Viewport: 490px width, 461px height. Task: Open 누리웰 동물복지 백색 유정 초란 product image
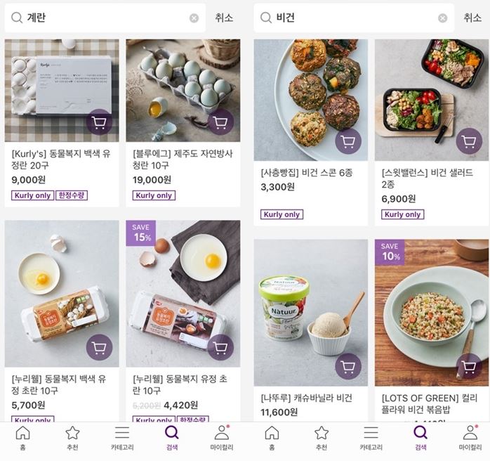62,294
